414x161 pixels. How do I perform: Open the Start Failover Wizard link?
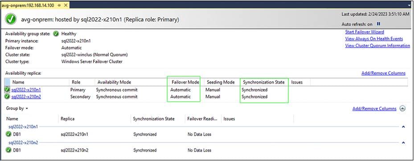pos(365,32)
